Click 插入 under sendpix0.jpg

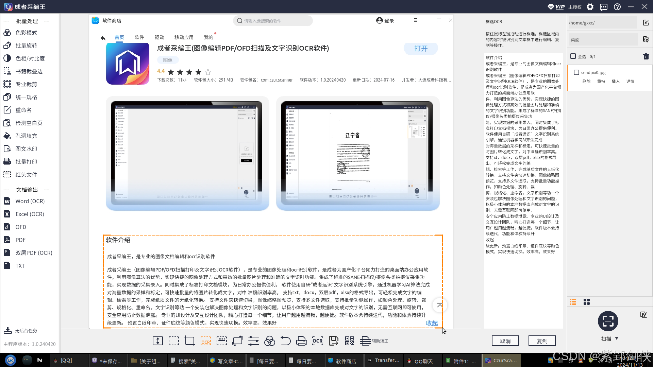tap(616, 82)
